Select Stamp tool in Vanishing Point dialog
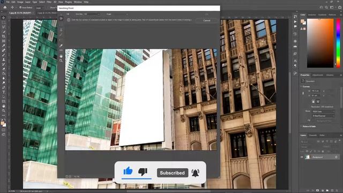 61,29
